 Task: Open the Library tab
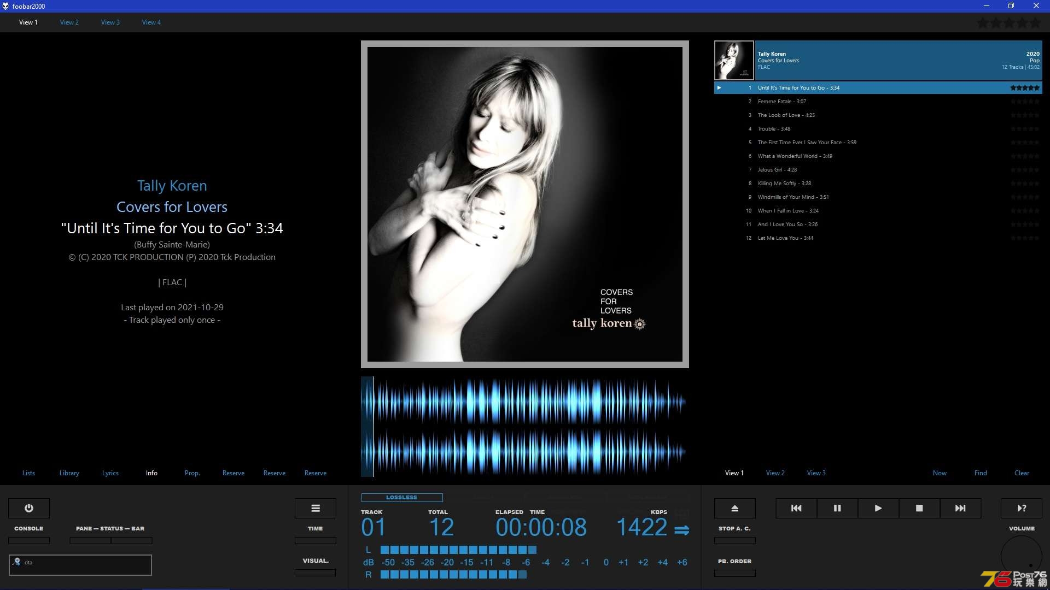point(69,473)
